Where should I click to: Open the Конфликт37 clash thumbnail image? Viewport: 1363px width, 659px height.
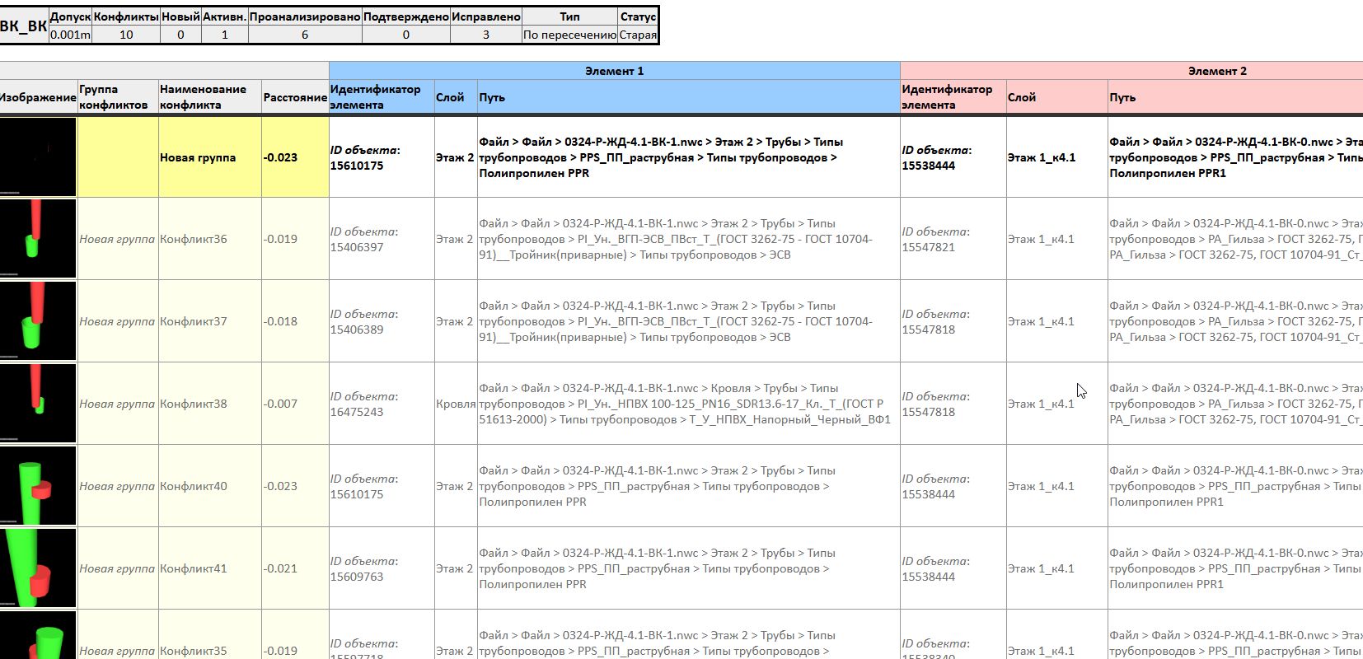(x=38, y=321)
